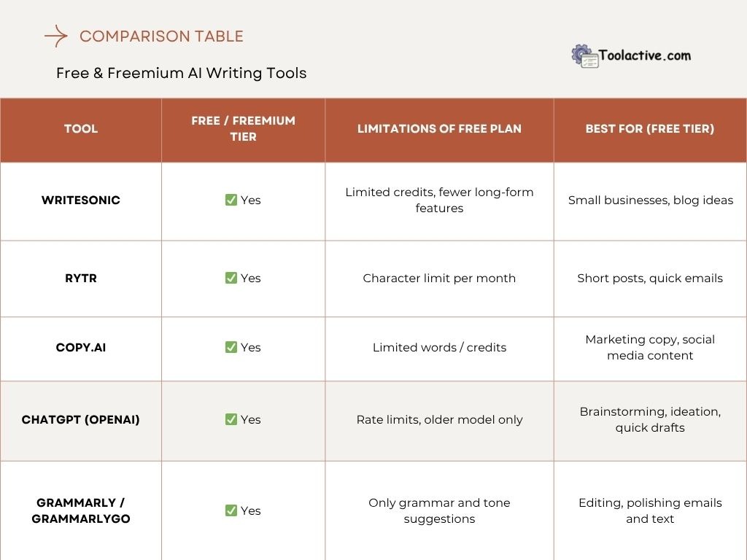Image resolution: width=747 pixels, height=560 pixels.
Task: Click the Free & Freemium AI Writing Tools subtitle
Action: (181, 73)
